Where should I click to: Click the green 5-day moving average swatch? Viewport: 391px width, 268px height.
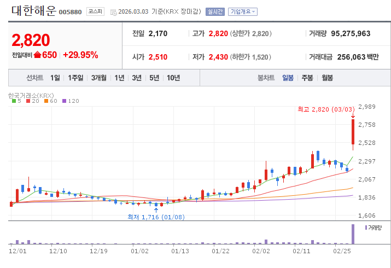coord(14,101)
